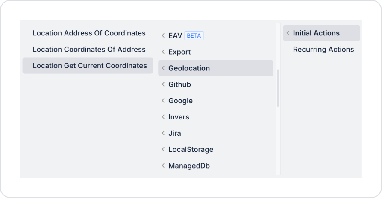
Task: Click chevron beside Initial Actions
Action: [288, 33]
